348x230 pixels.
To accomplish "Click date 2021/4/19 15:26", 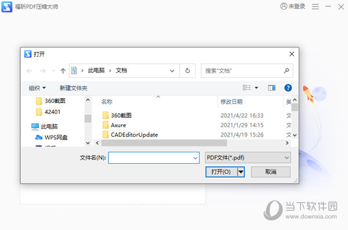I will (x=242, y=135).
